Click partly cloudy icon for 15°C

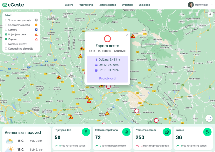coord(9,141)
